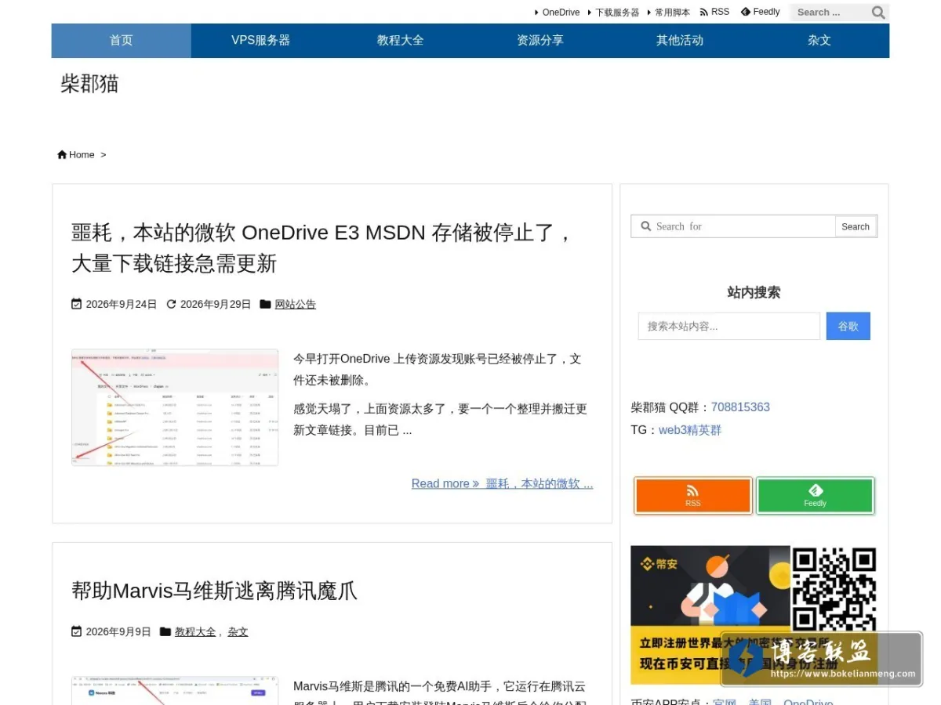Open the 其他活动 menu item
Viewport: 941px width, 705px height.
point(680,41)
